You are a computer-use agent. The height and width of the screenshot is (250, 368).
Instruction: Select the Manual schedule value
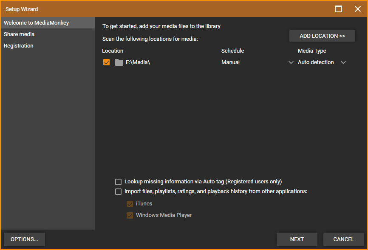tap(230, 62)
